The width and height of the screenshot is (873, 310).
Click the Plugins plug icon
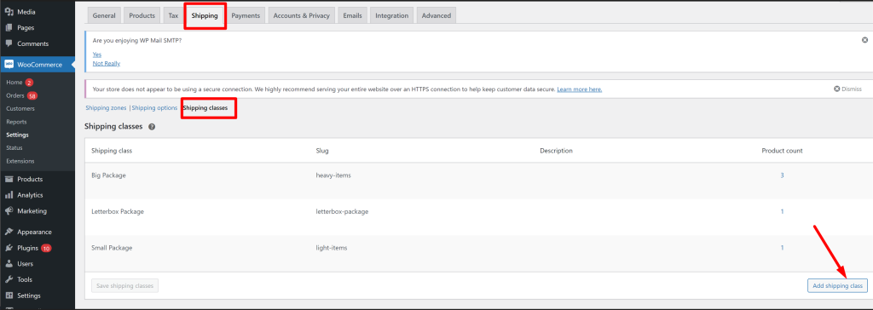click(x=9, y=248)
